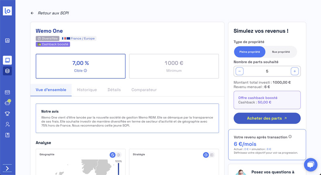321x175 pixels.
Task: Open the chat bubble widget
Action: pyautogui.click(x=311, y=165)
